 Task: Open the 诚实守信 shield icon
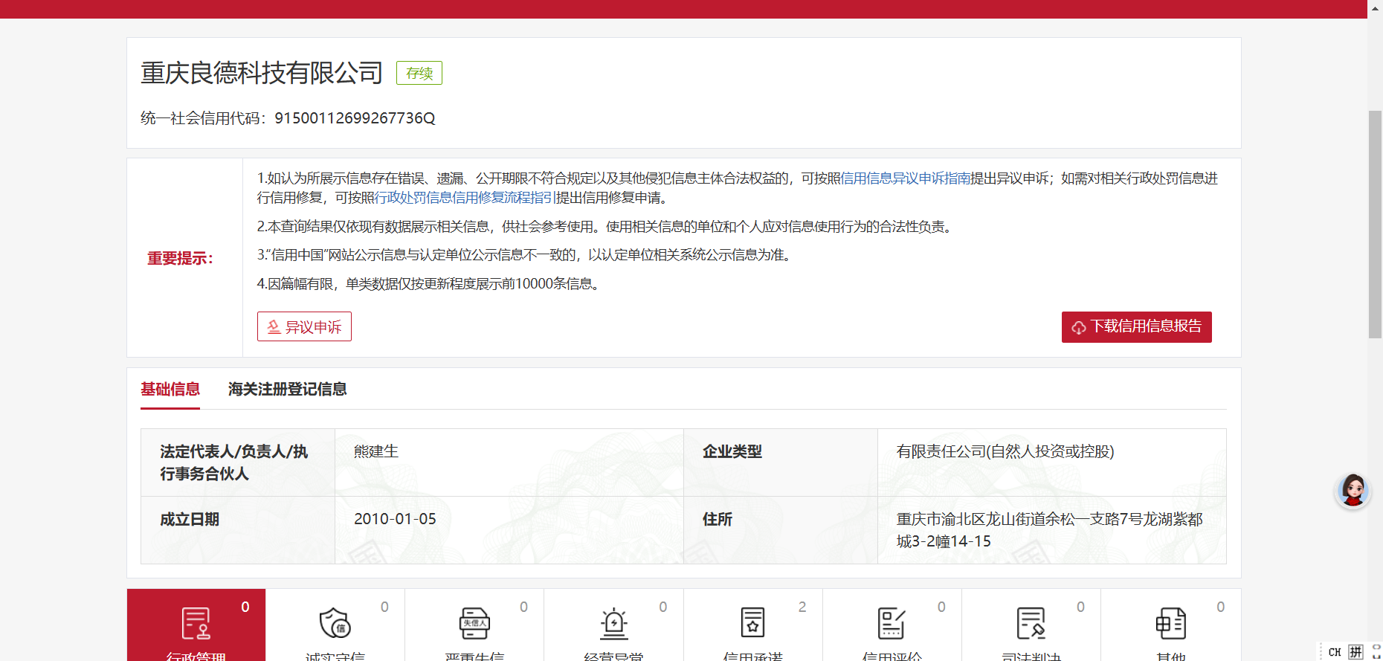click(335, 623)
